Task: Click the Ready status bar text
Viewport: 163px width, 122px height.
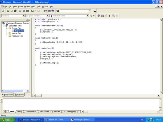Action: pos(3,115)
